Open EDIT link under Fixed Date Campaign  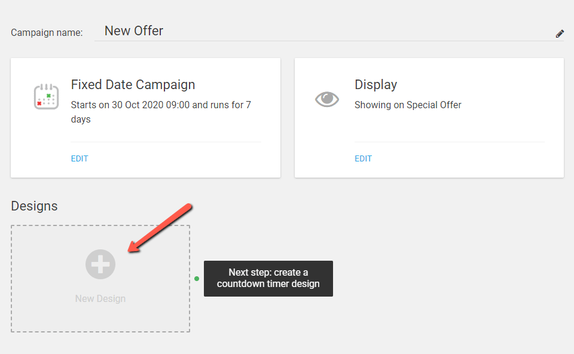pos(80,158)
